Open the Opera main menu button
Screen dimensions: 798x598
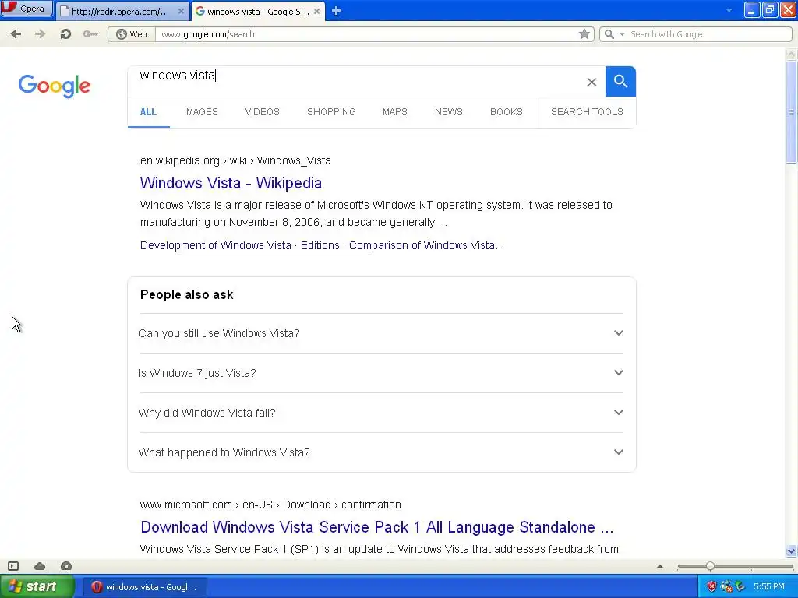pyautogui.click(x=26, y=9)
